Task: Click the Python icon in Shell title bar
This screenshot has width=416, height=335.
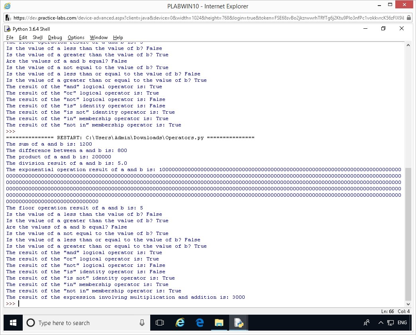Action: (8, 29)
